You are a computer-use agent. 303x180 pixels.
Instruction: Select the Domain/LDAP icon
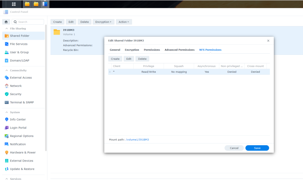[7, 60]
